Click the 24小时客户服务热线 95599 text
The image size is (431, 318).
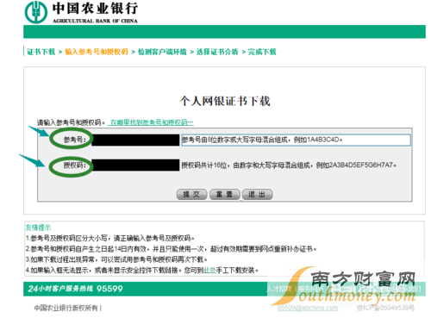75,289
